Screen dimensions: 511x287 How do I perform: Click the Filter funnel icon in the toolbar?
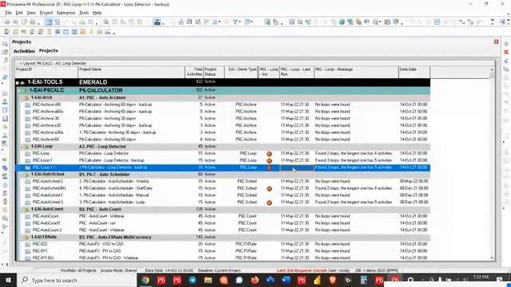[x=235, y=22]
